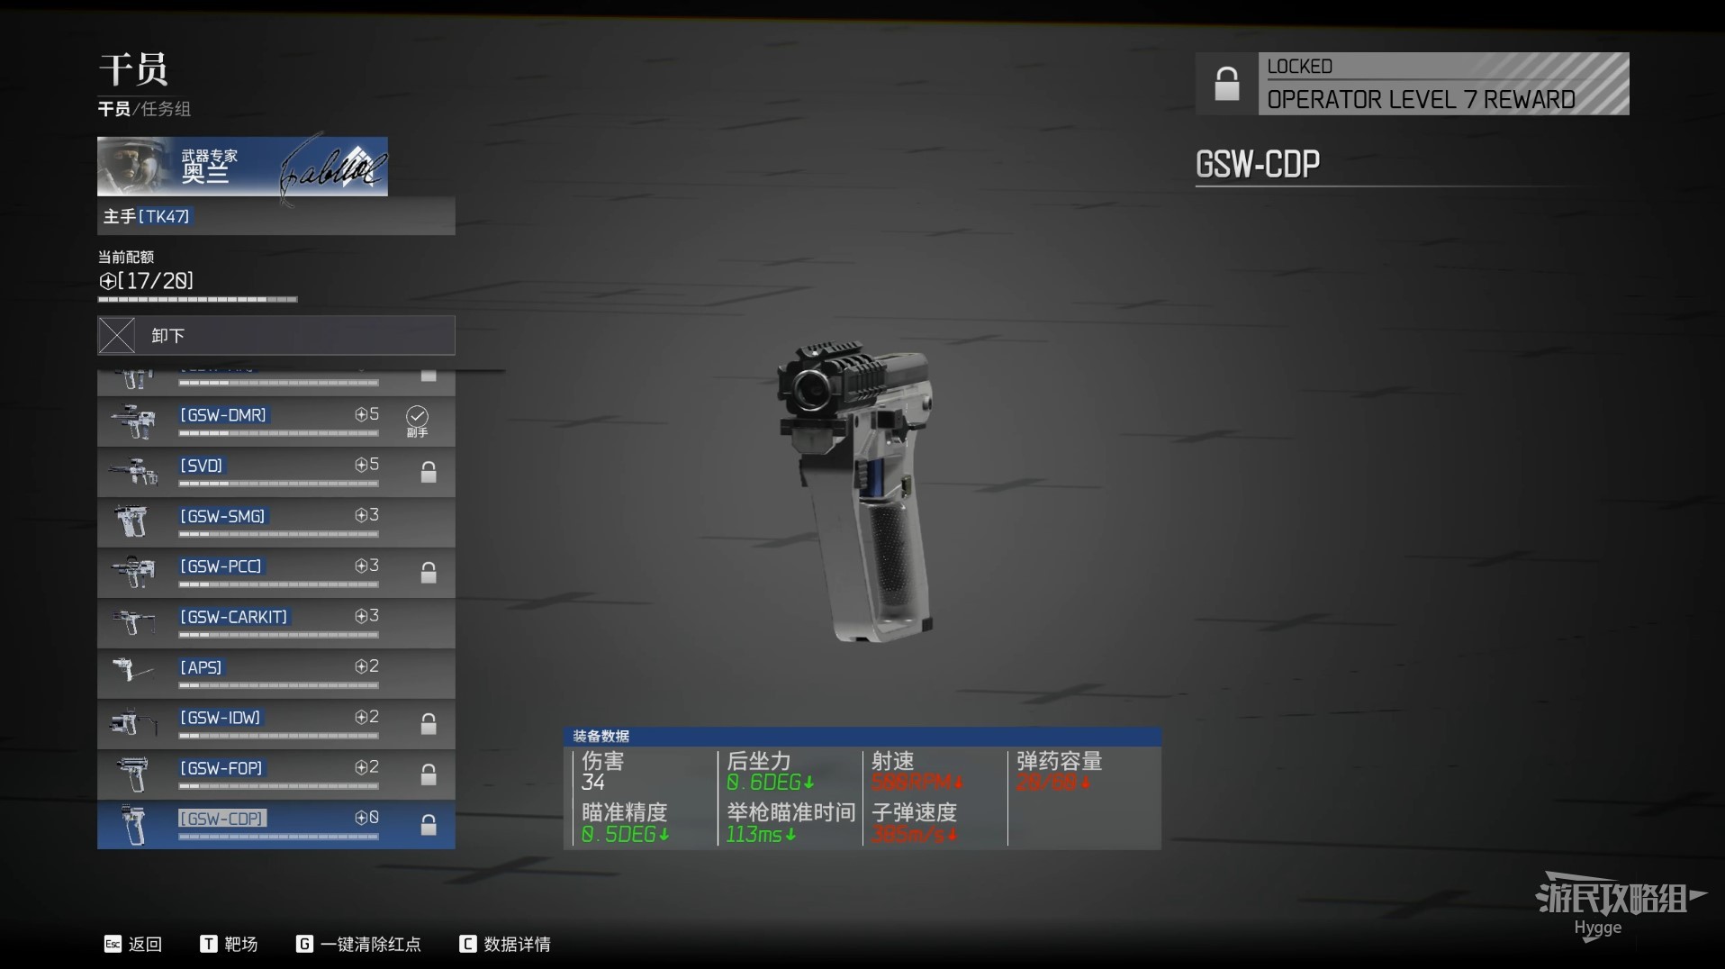Click the G key icon
The height and width of the screenshot is (969, 1725).
pos(304,944)
